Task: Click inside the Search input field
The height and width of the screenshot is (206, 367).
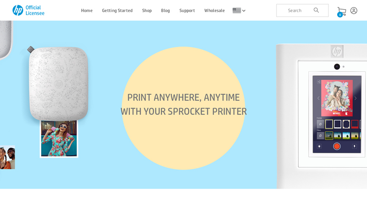Action: pyautogui.click(x=295, y=11)
